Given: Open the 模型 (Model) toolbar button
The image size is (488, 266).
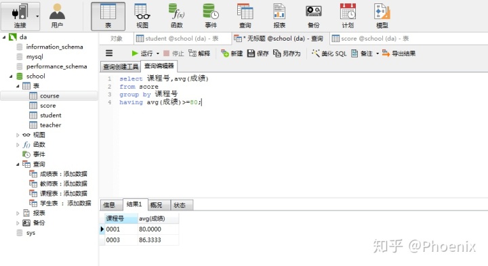Looking at the screenshot, I should coord(382,16).
